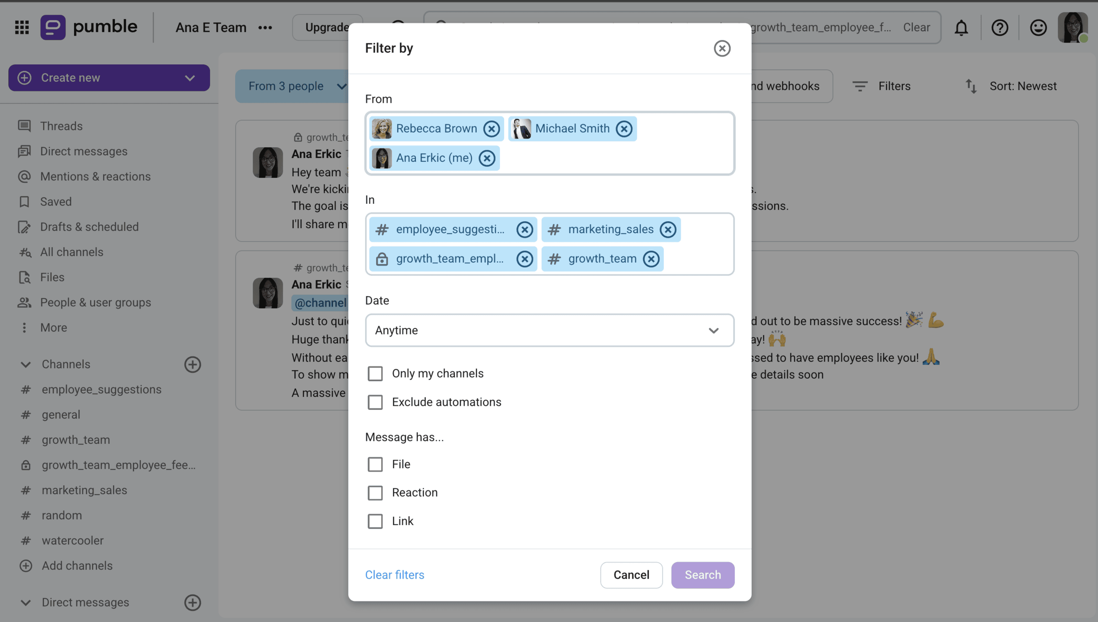Remove growth_team channel filter chip
The height and width of the screenshot is (622, 1098).
point(651,259)
